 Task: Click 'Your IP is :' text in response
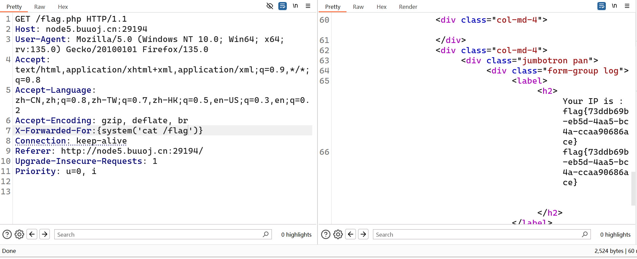593,101
